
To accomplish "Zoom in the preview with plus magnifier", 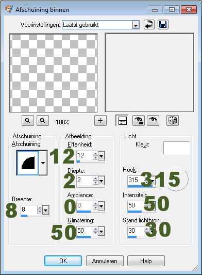I will pos(43,121).
